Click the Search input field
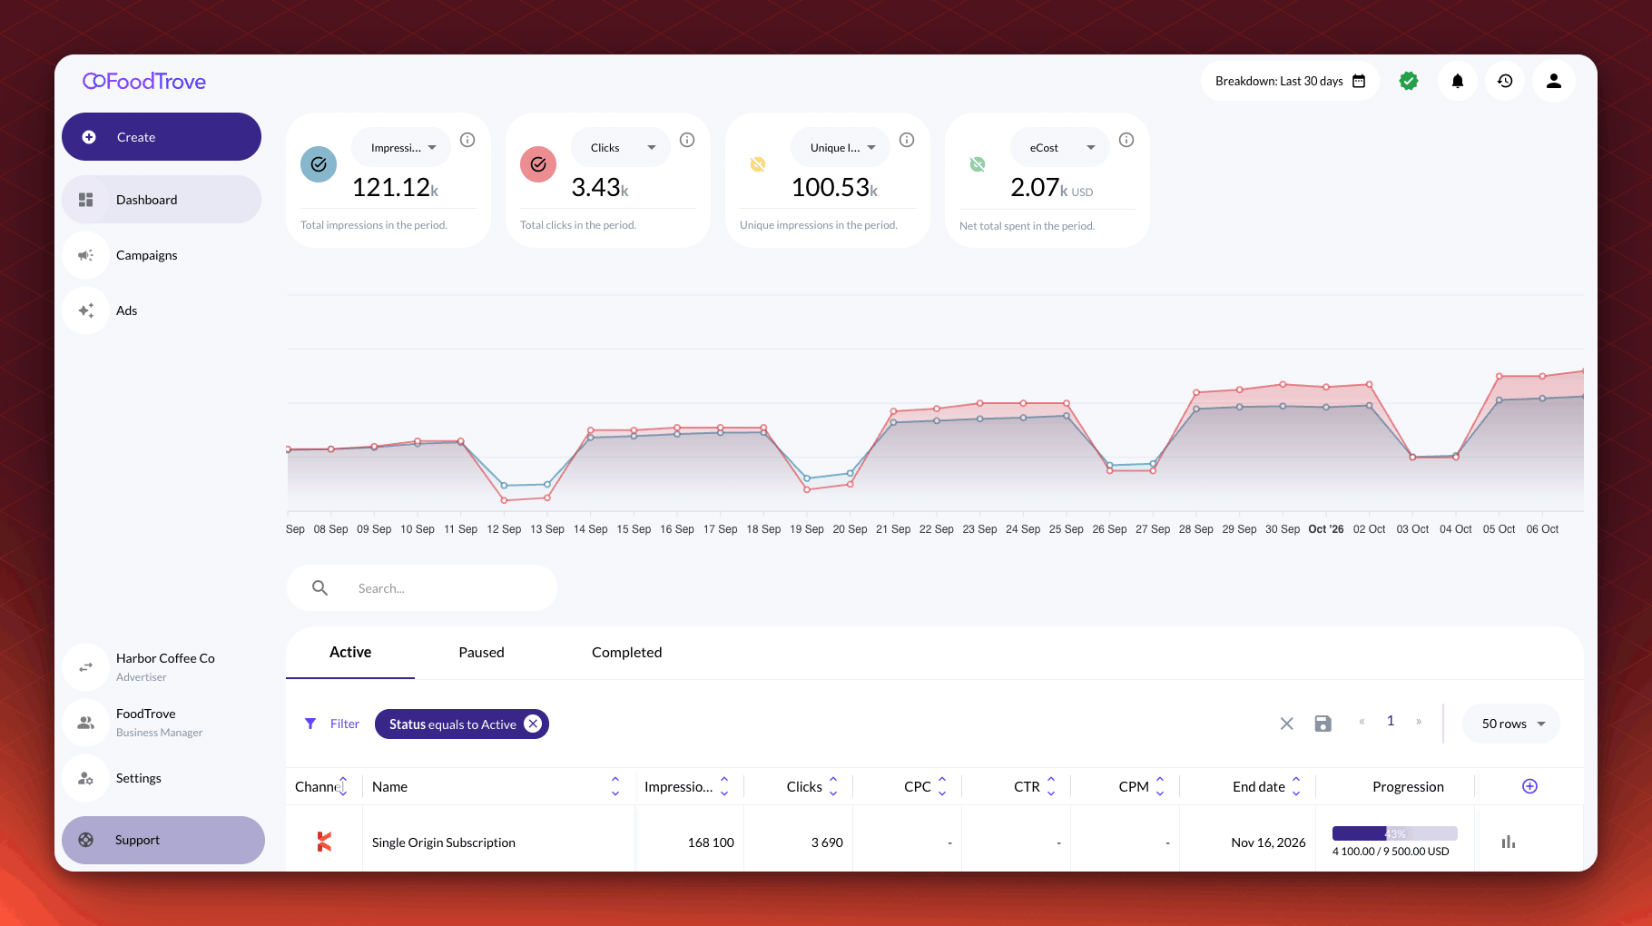 (422, 588)
